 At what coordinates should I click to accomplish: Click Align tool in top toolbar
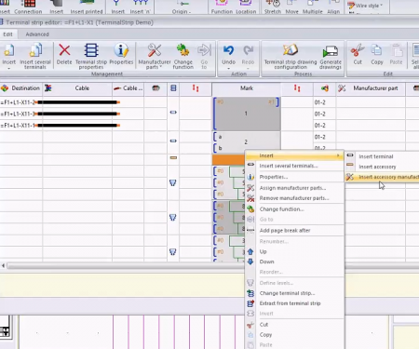tap(333, 7)
